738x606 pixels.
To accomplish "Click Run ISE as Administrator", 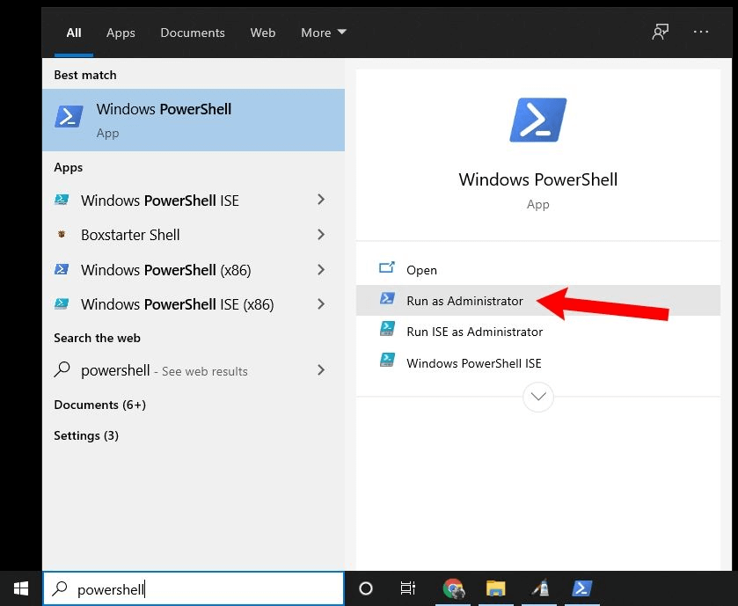I will pyautogui.click(x=474, y=332).
